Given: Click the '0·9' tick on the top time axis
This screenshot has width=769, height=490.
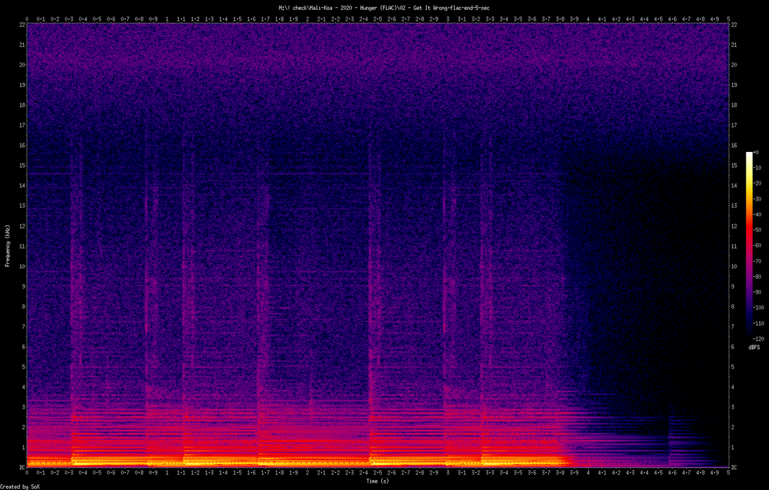Looking at the screenshot, I should click(x=153, y=19).
